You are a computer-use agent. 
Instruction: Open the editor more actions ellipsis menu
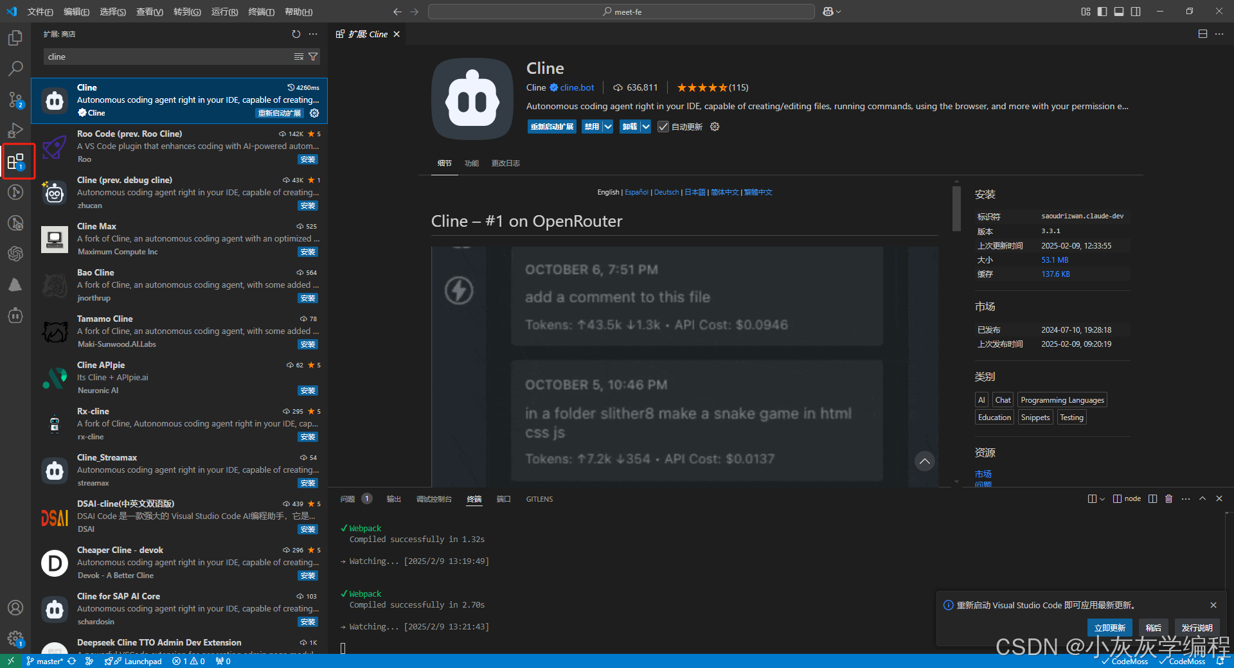(1219, 34)
